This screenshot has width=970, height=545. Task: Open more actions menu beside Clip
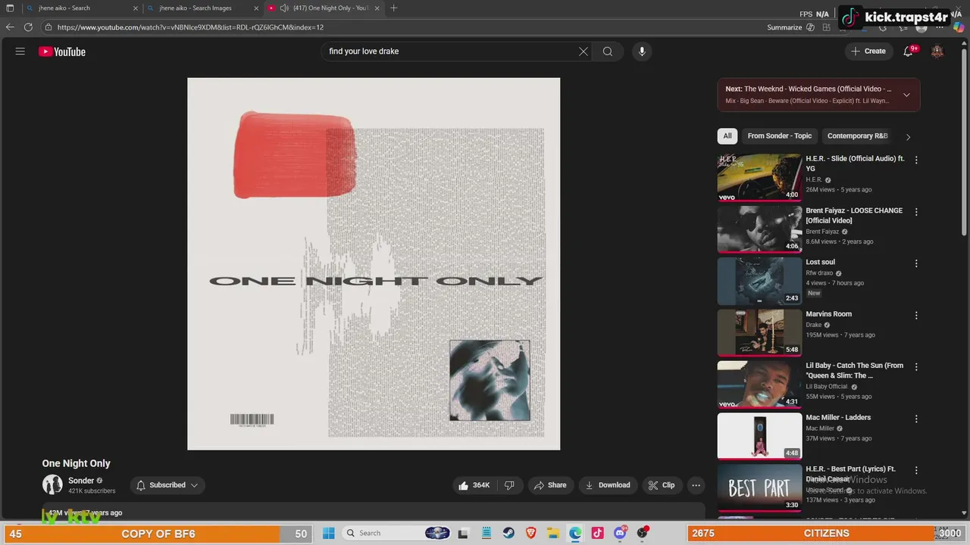coord(696,485)
